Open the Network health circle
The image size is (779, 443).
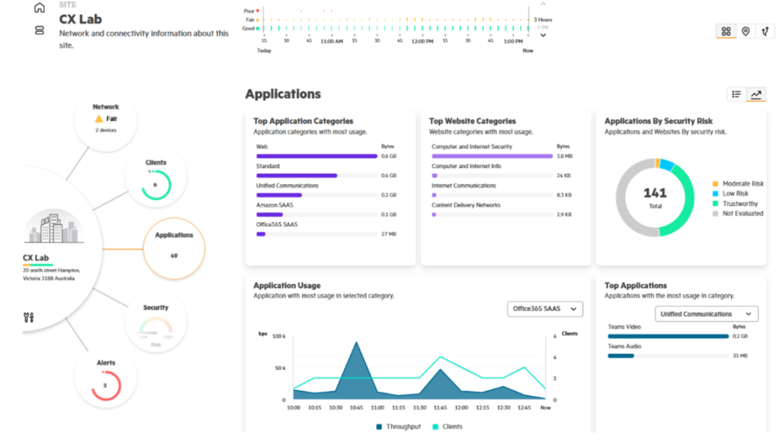click(106, 120)
